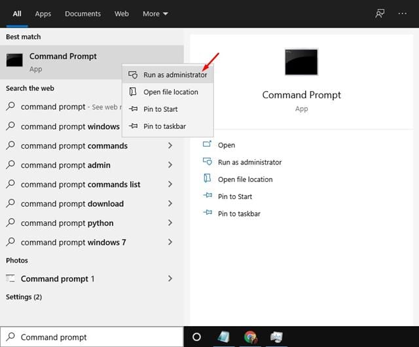Expand chevron for 'Command prompt 1' photo
Viewport: 419px width, 347px height.
pos(170,278)
